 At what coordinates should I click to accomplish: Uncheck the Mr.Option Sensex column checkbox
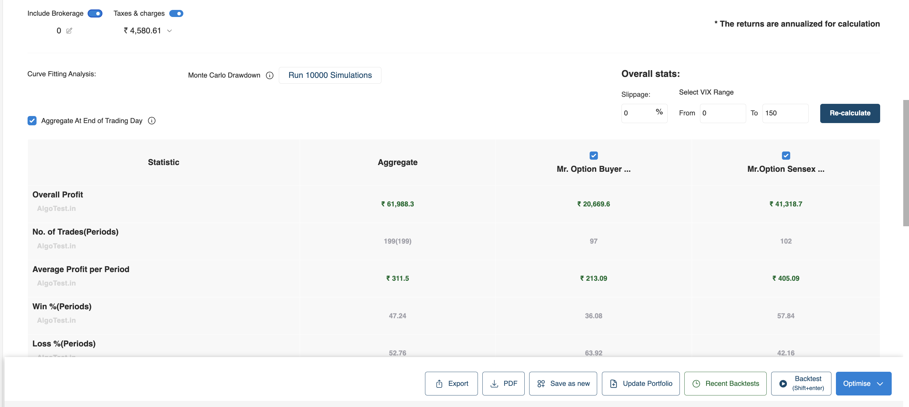(x=786, y=155)
